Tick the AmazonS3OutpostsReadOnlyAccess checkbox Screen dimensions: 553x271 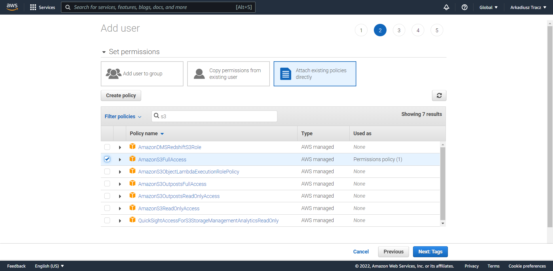107,196
